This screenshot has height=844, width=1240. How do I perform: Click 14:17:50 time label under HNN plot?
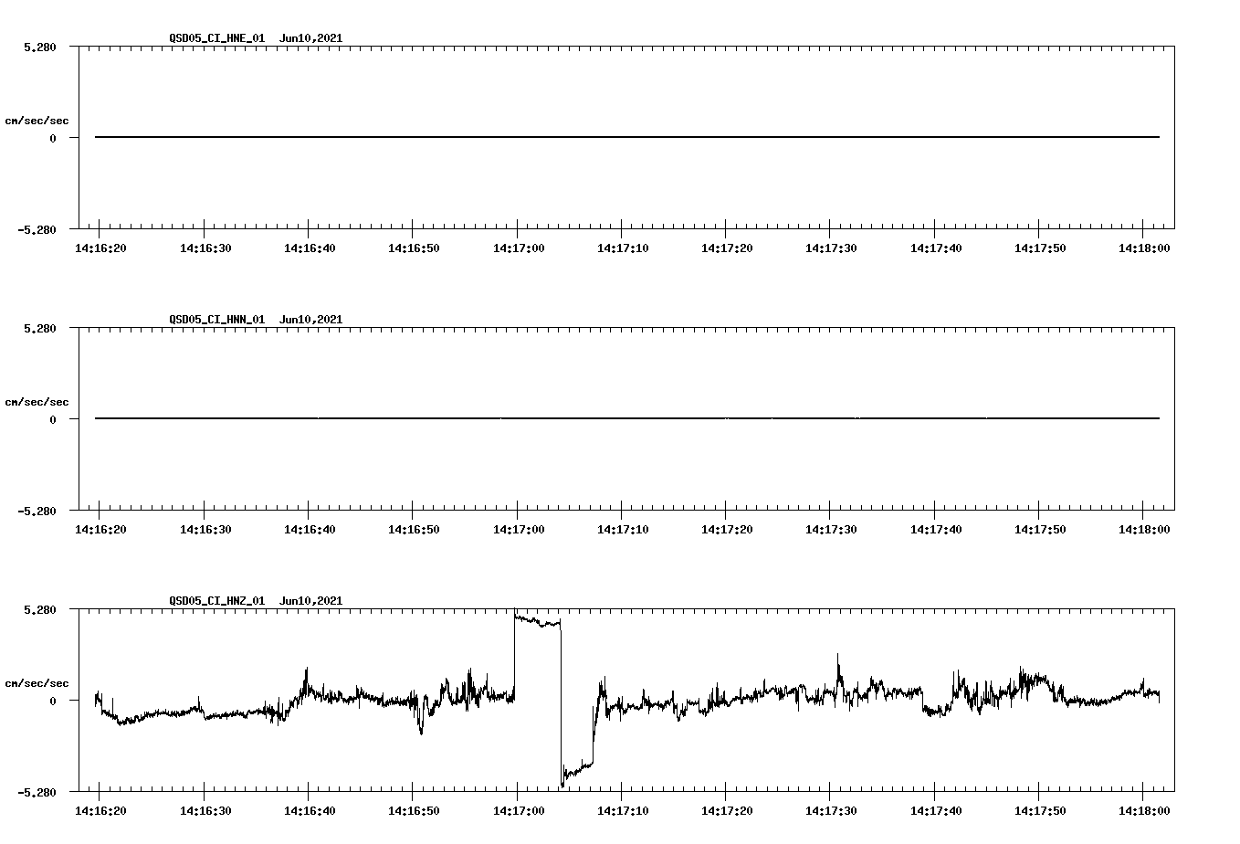pyautogui.click(x=1039, y=529)
